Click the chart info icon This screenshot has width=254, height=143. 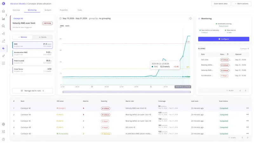tap(190, 18)
